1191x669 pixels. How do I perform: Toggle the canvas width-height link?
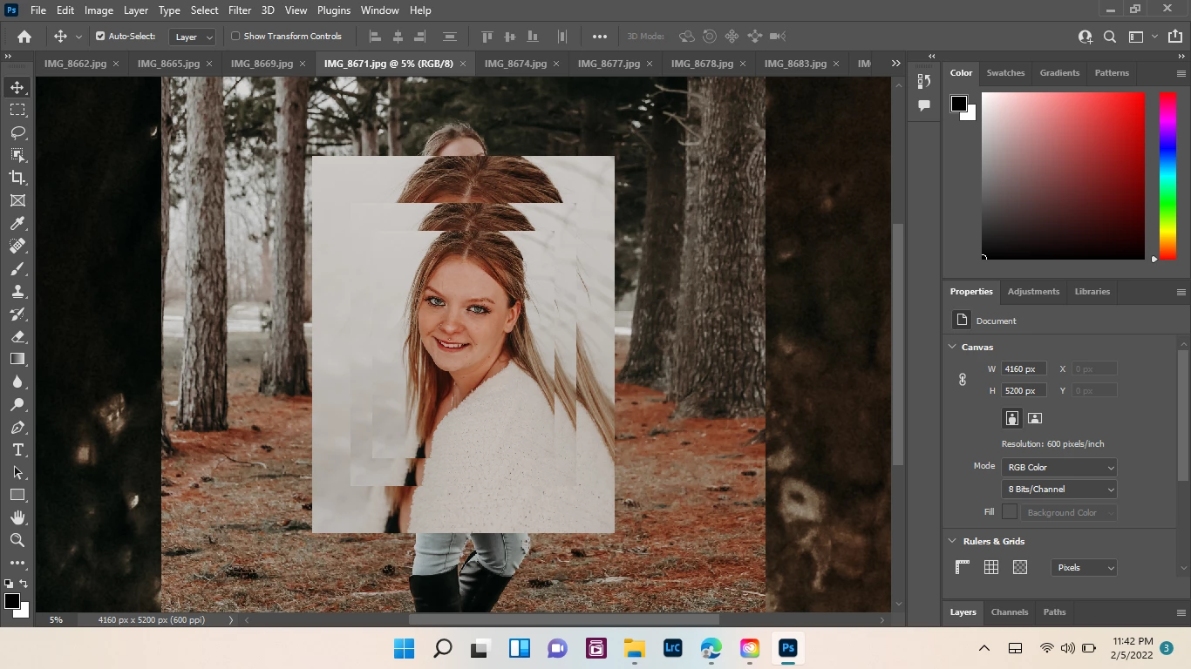963,380
